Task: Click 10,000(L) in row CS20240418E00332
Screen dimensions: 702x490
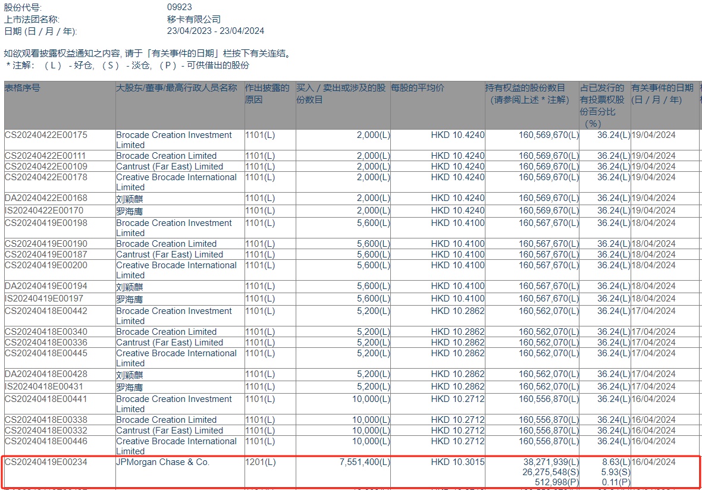Action: click(371, 431)
